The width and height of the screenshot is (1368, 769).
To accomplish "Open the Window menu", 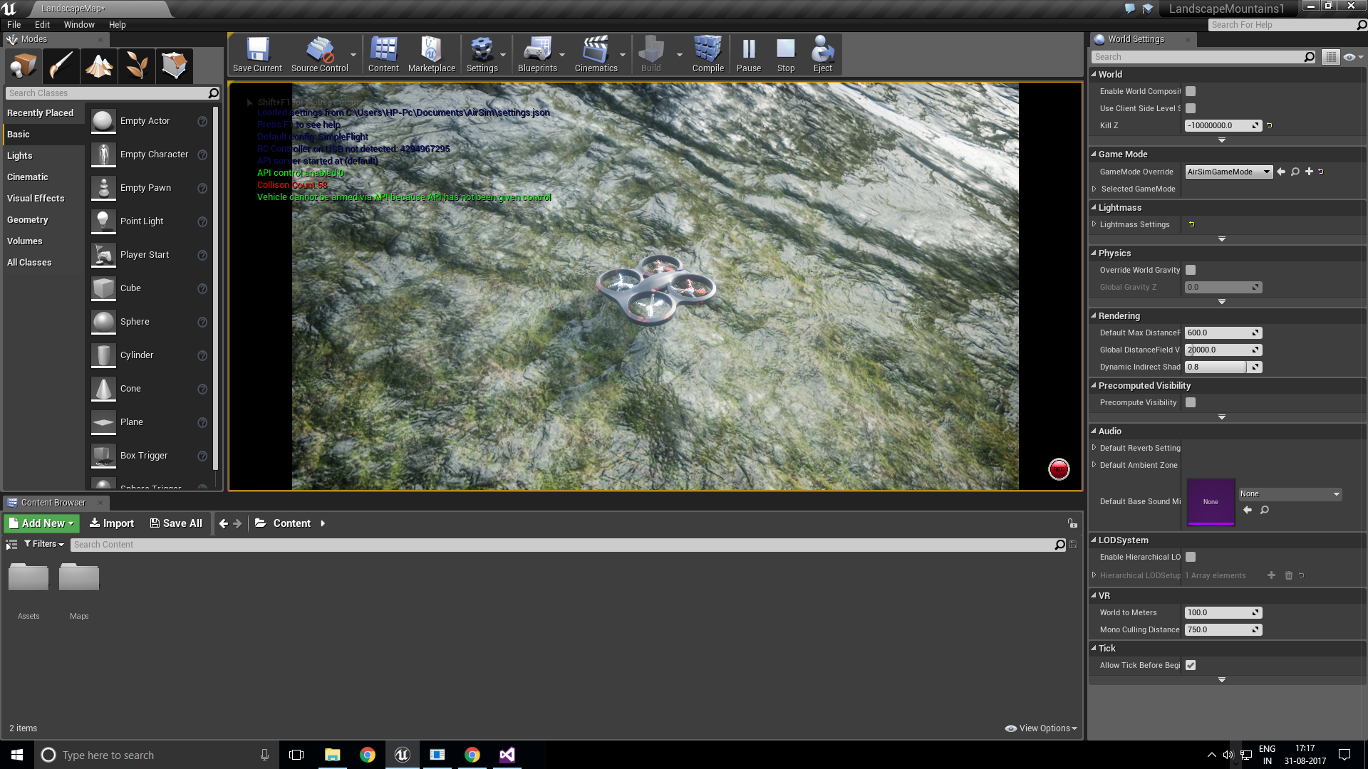I will pos(79,24).
